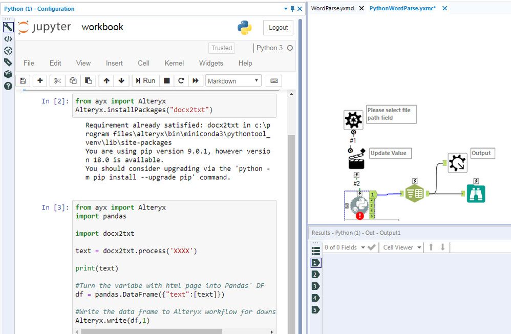Click the Trusted notebook button
Screen dimensions: 511x334
coord(222,48)
